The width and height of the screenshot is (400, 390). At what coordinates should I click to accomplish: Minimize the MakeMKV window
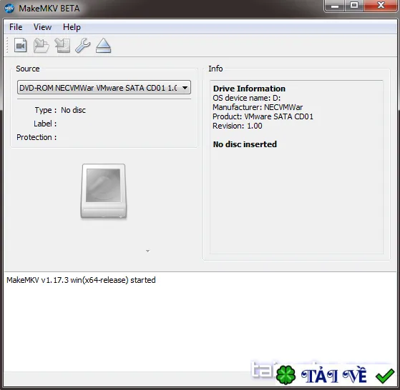[x=335, y=6]
